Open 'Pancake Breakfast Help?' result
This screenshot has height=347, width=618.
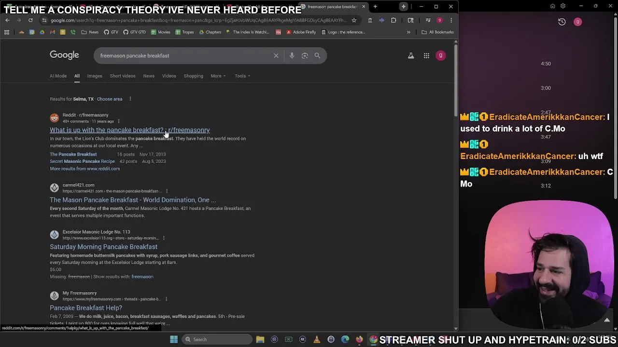click(x=86, y=307)
